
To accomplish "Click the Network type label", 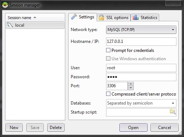I will pyautogui.click(x=84, y=30).
